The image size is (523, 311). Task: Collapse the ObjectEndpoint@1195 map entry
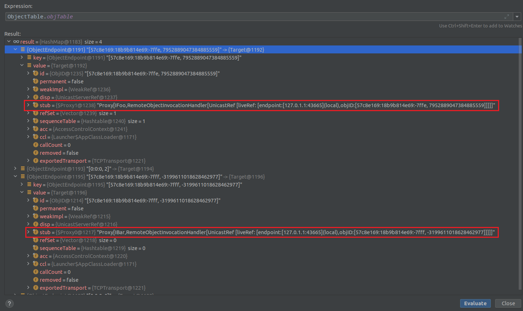click(15, 177)
